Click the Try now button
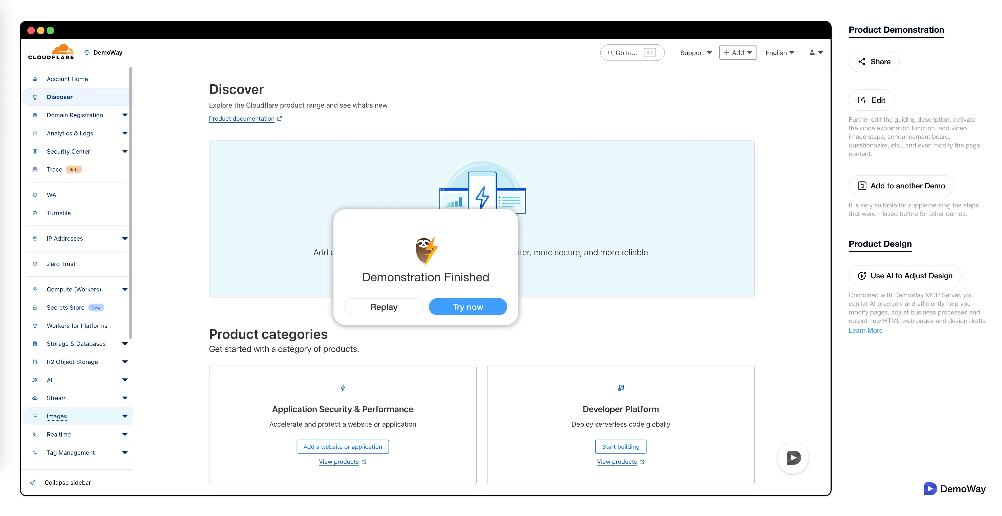 point(468,307)
